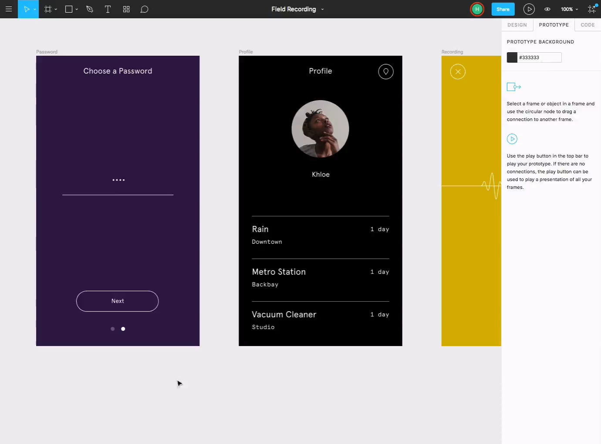Image resolution: width=601 pixels, height=444 pixels.
Task: Expand the shape tools dropdown arrow
Action: point(77,9)
